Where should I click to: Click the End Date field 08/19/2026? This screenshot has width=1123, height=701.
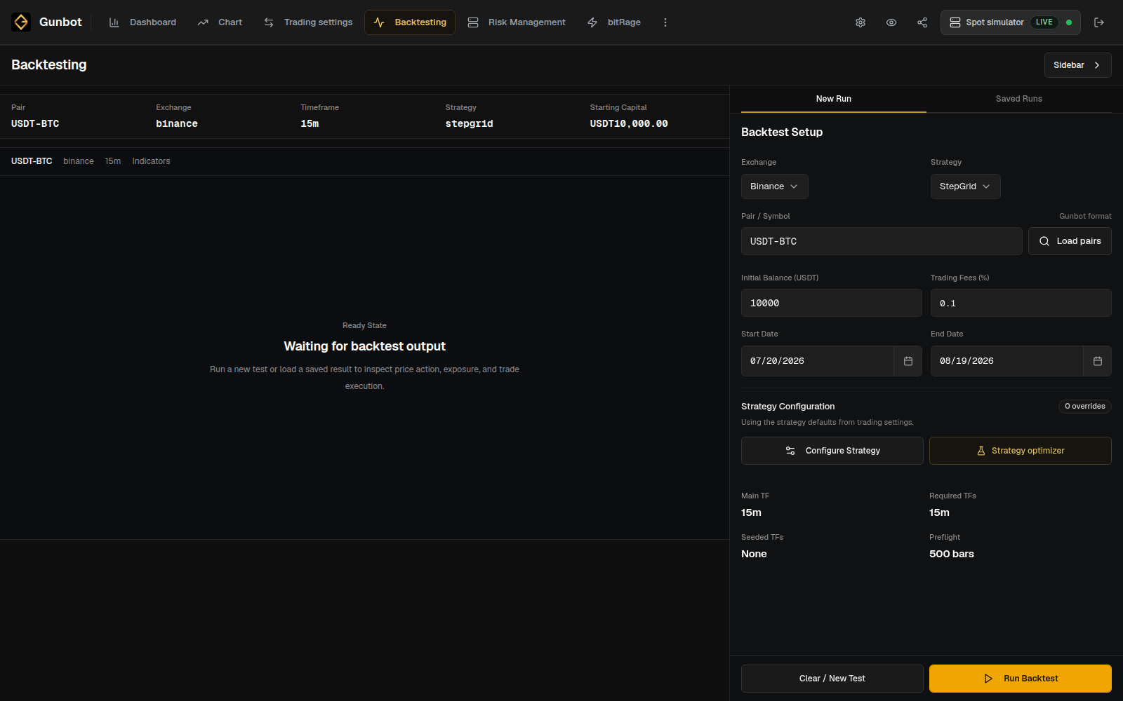pos(1007,361)
